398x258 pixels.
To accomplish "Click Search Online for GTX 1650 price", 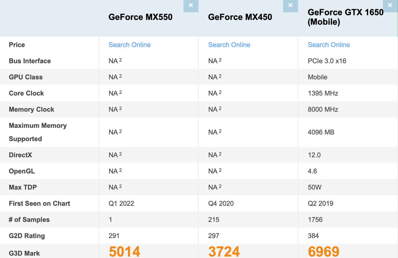I will pos(329,44).
